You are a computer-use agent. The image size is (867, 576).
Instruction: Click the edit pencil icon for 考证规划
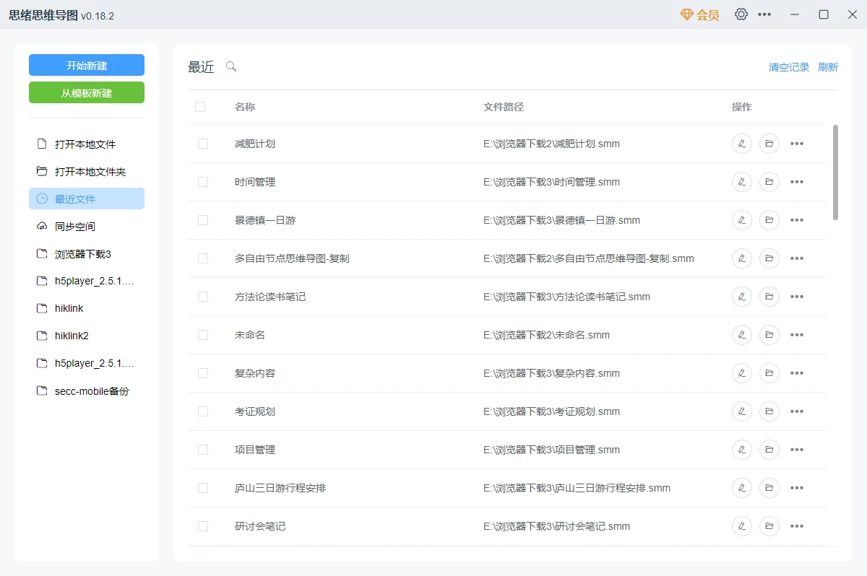[742, 411]
